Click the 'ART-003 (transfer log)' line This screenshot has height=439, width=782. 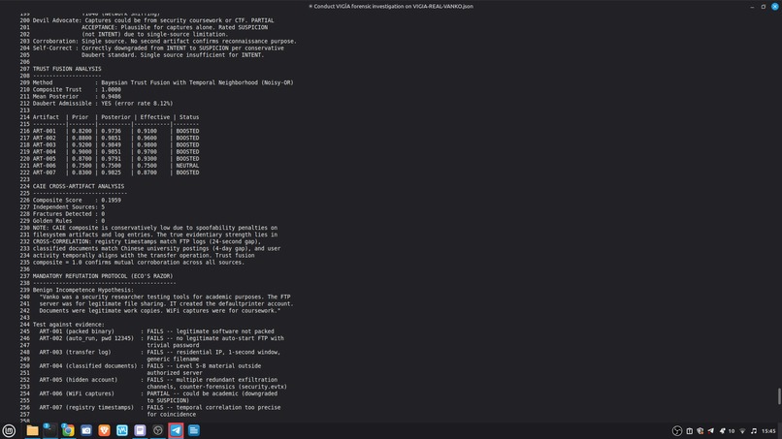(160, 353)
